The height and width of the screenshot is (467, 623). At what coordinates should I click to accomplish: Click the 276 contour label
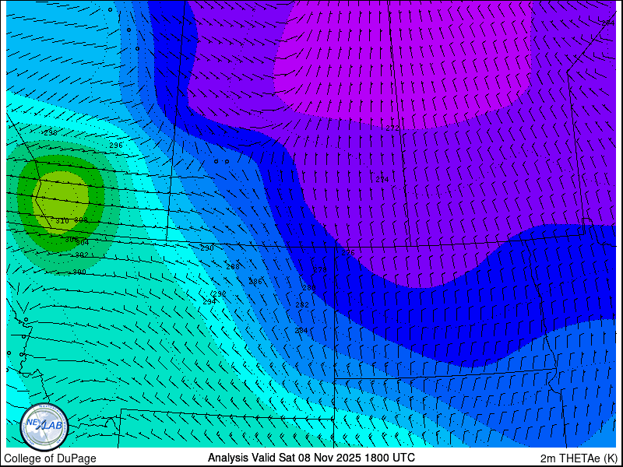point(348,253)
